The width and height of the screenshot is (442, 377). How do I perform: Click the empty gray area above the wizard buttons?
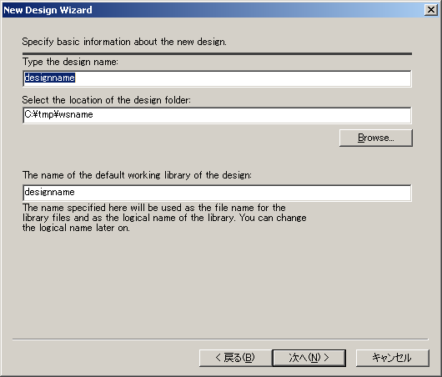coord(220,284)
